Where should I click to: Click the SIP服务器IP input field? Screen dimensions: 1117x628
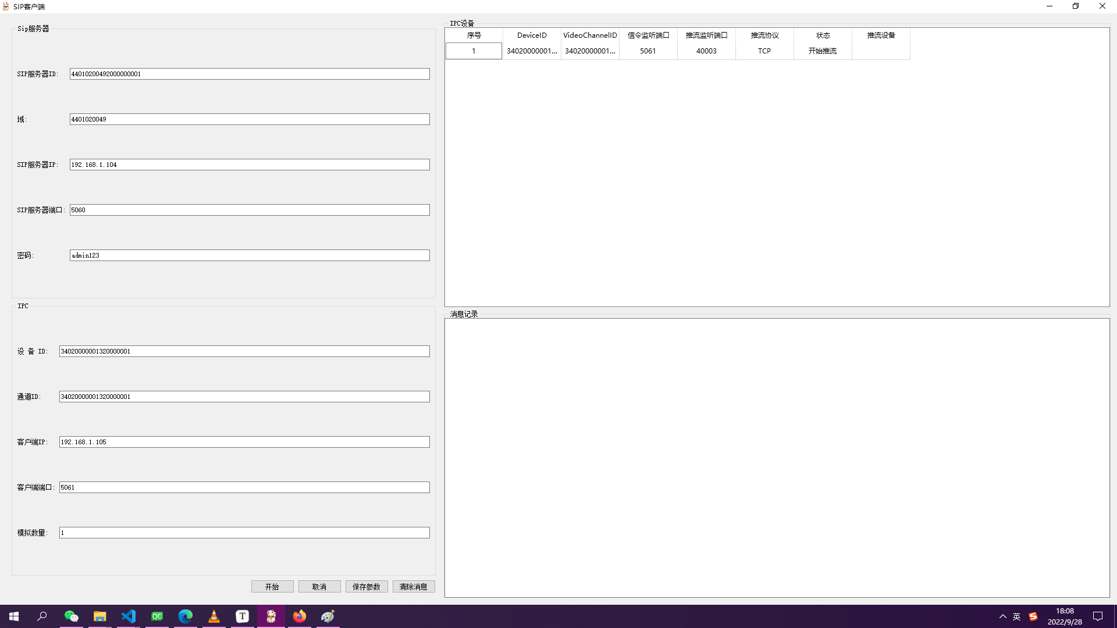coord(250,165)
